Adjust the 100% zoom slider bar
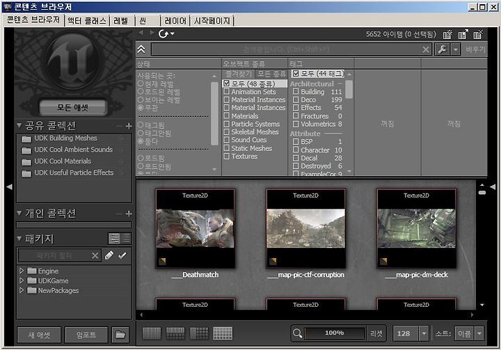The width and height of the screenshot is (501, 350). (334, 333)
